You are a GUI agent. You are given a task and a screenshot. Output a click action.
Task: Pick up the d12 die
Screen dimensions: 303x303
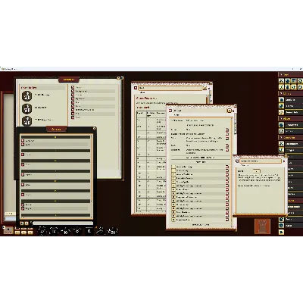pyautogui.click(x=55, y=230)
